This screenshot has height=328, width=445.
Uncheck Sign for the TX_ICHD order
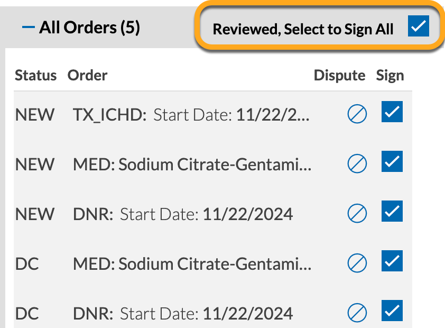[x=392, y=112]
